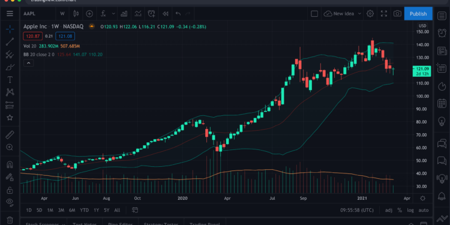This screenshot has height=225, width=450.
Task: Collapse the indicator legend chevron
Action: point(28,63)
